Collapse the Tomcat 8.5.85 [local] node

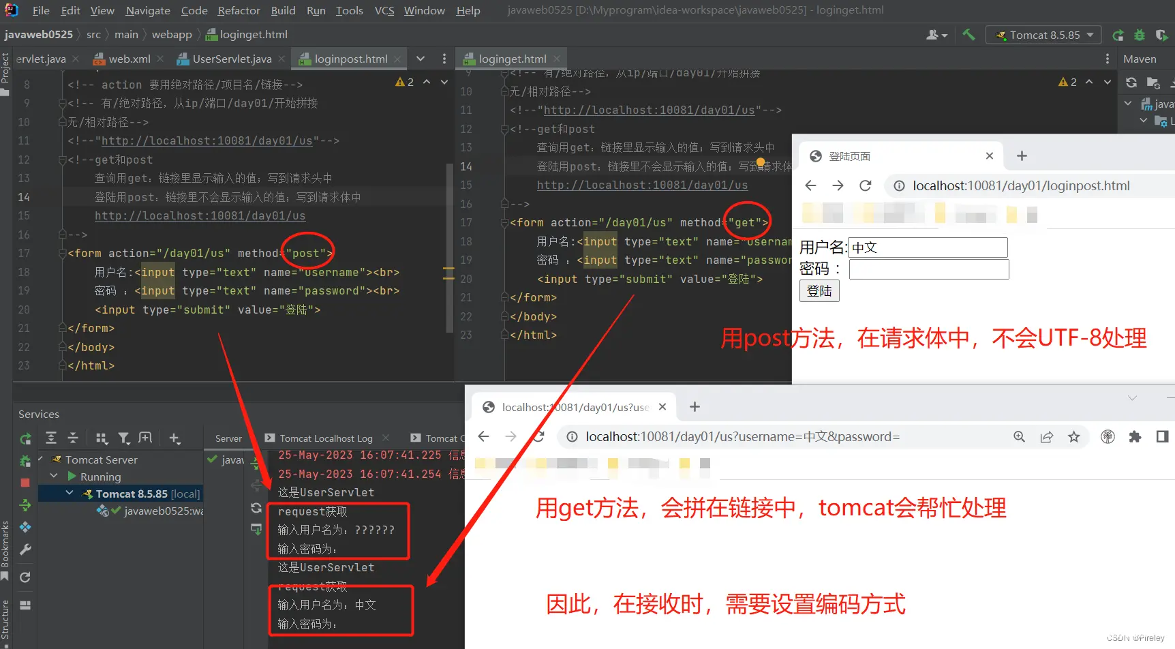[x=70, y=493]
